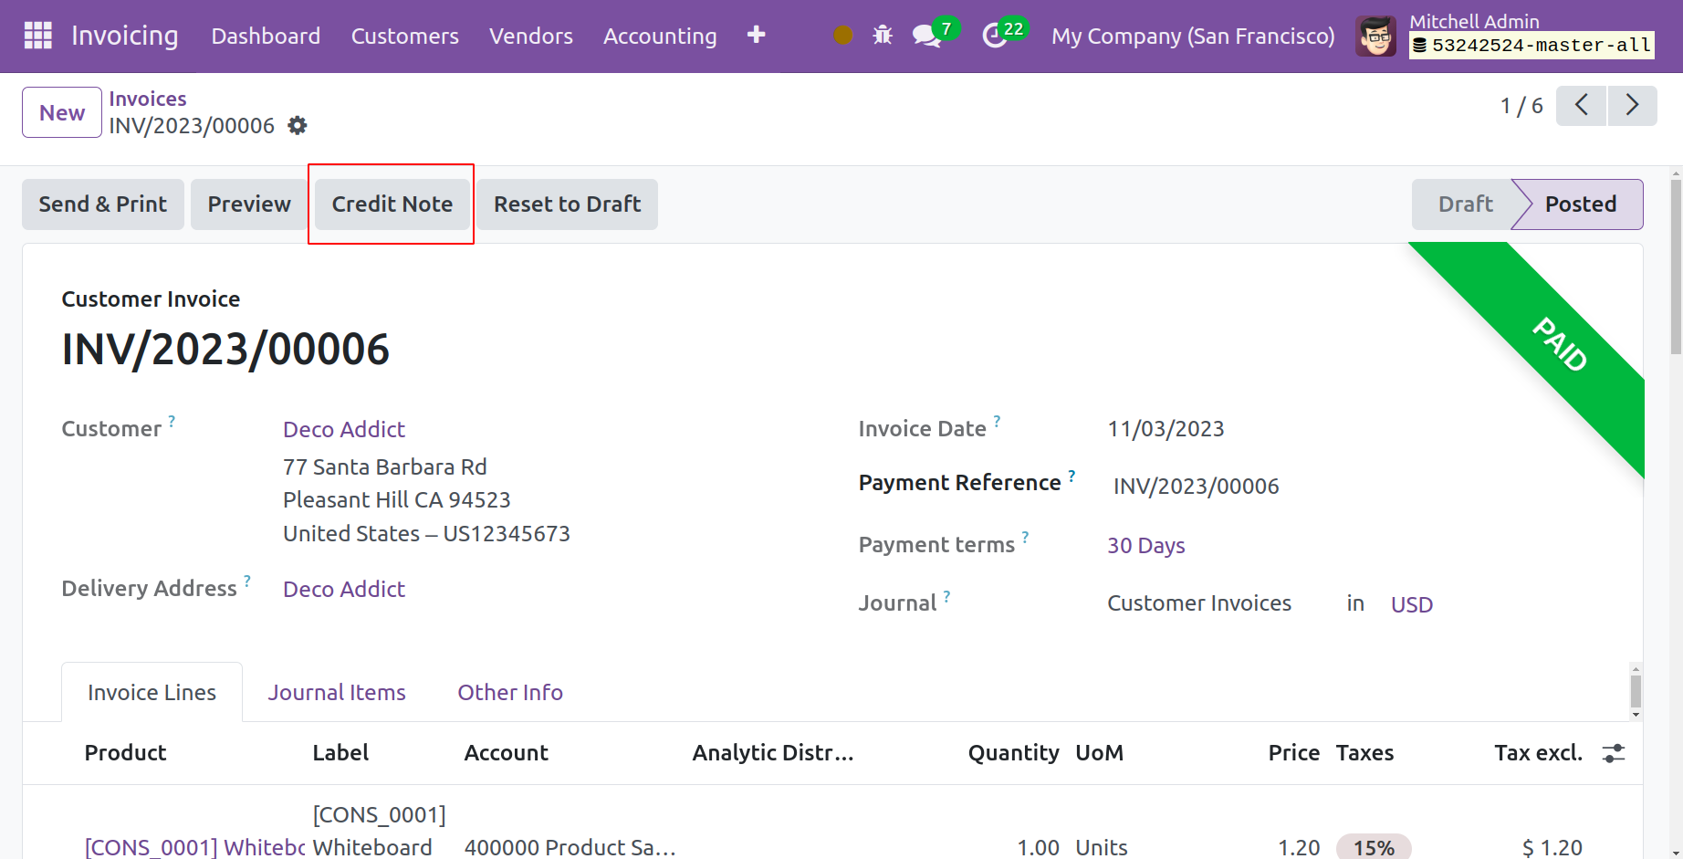Click the UoM column header
Image resolution: width=1683 pixels, height=859 pixels.
[1099, 753]
